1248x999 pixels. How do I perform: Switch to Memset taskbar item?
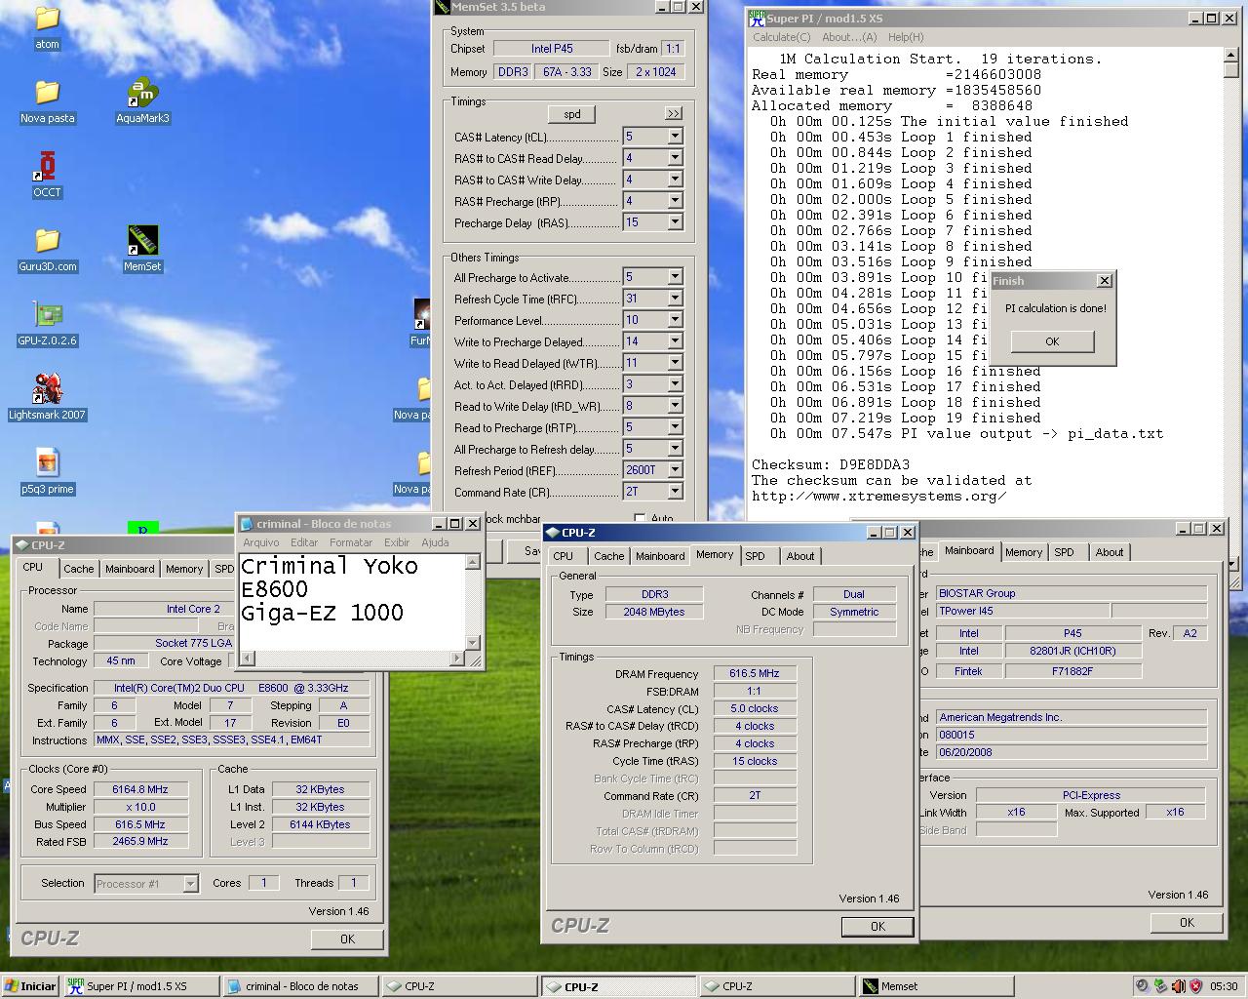click(x=937, y=986)
